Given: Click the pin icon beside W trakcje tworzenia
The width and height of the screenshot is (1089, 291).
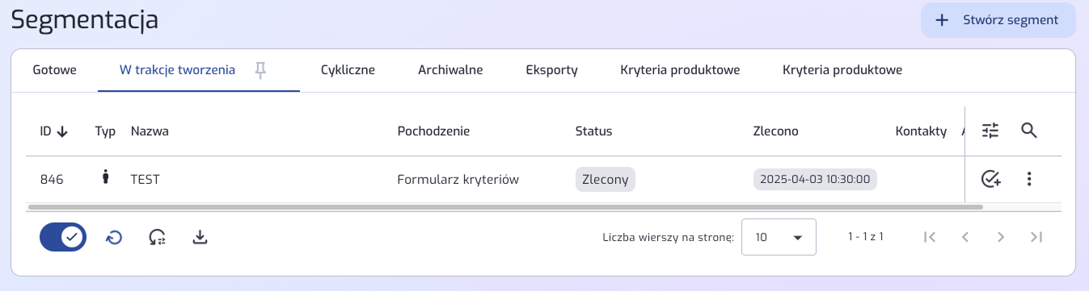Looking at the screenshot, I should (260, 70).
